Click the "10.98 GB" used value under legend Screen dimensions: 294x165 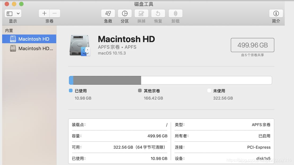83,98
